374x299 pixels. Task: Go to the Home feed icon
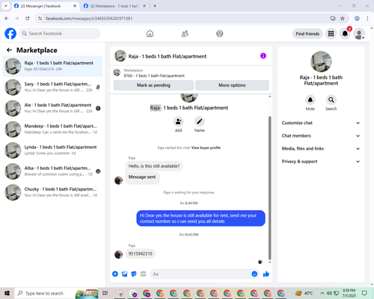[150, 34]
